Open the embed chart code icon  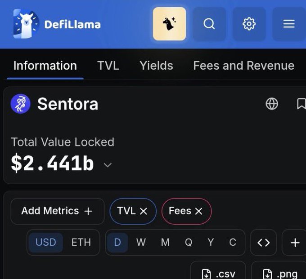(x=263, y=243)
